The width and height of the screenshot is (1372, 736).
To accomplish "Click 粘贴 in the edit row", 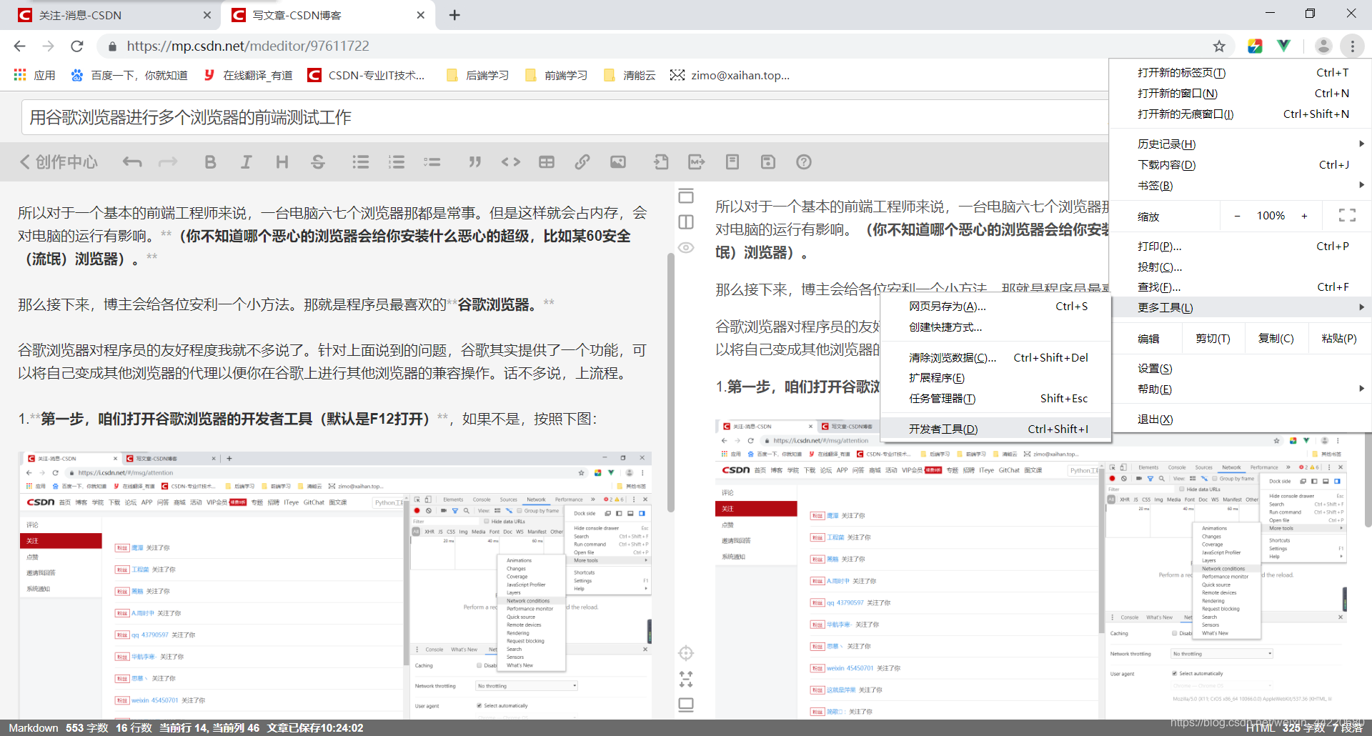I will [1339, 339].
